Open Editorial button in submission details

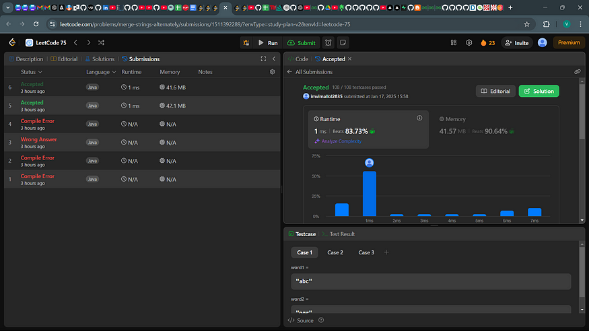coord(495,91)
